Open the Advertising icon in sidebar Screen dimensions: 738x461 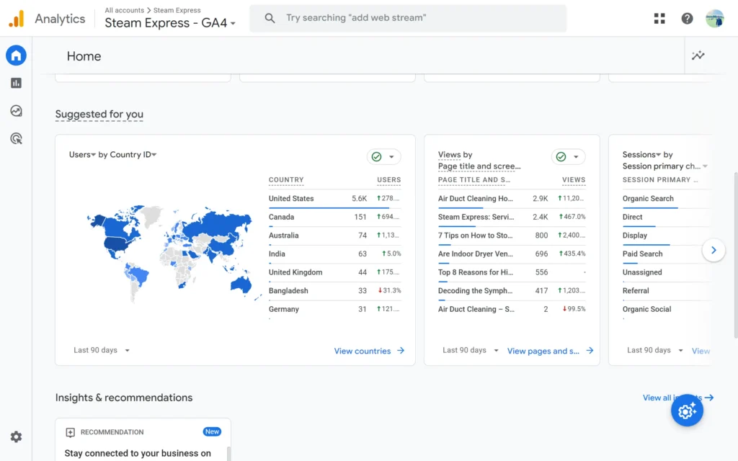tap(16, 138)
